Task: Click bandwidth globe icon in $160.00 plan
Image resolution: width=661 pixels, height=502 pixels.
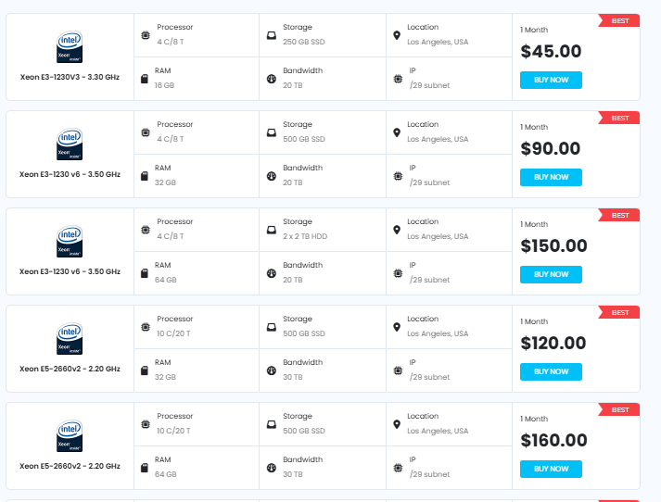Action: 271,468
